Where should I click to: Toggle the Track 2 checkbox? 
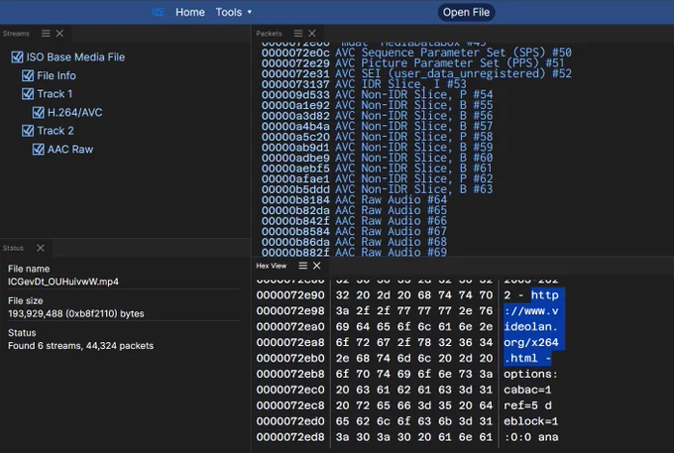pyautogui.click(x=28, y=131)
